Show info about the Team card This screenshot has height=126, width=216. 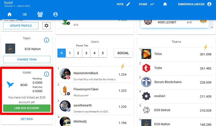click(x=46, y=40)
